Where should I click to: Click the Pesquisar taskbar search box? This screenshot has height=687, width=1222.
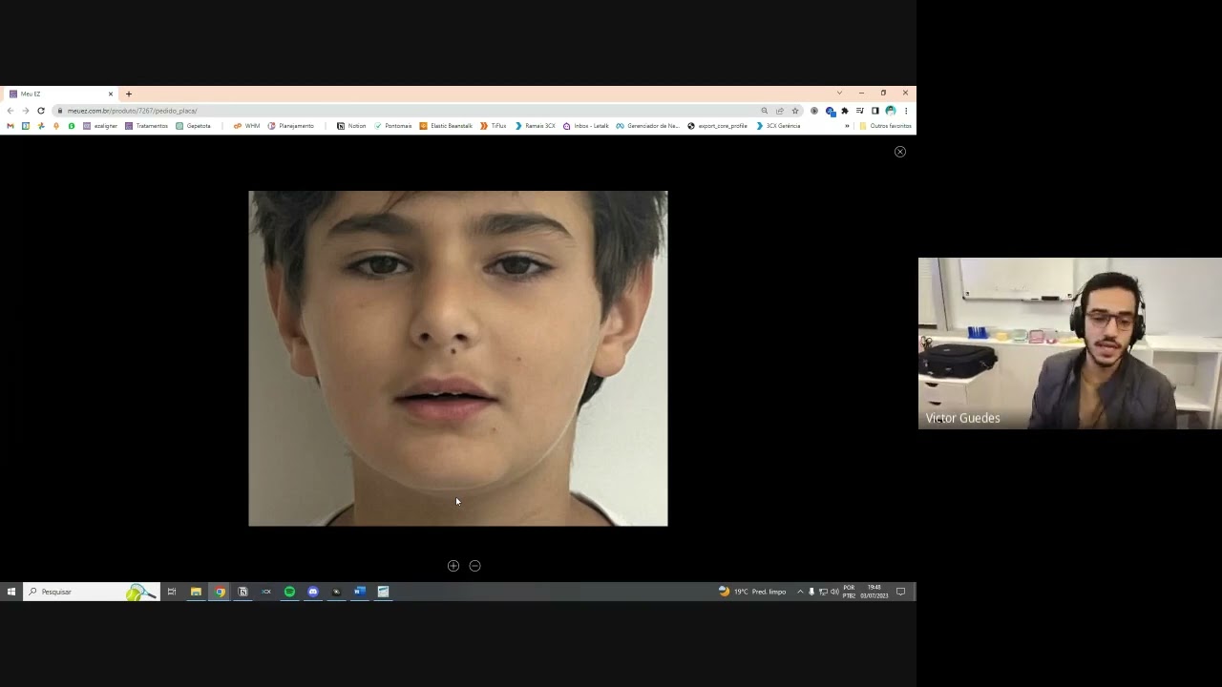[91, 592]
